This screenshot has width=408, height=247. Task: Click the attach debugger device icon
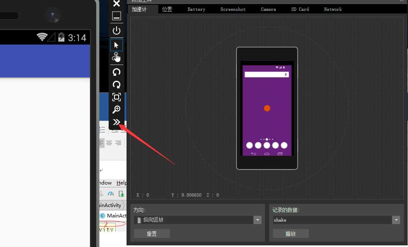[121, 194]
